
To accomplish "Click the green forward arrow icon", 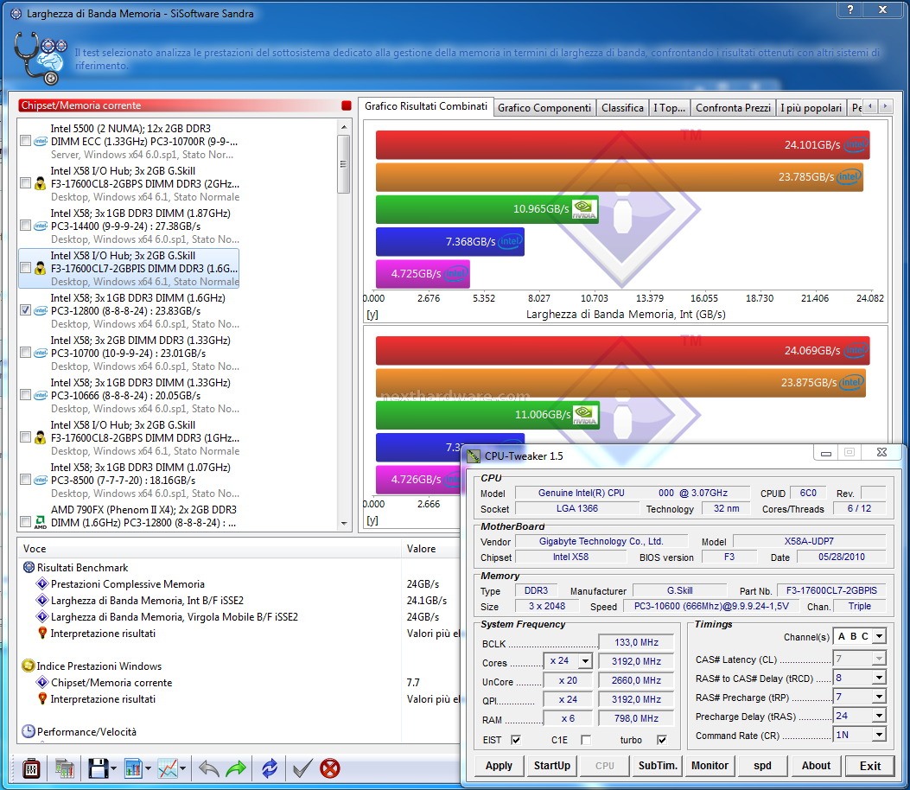I will [236, 769].
